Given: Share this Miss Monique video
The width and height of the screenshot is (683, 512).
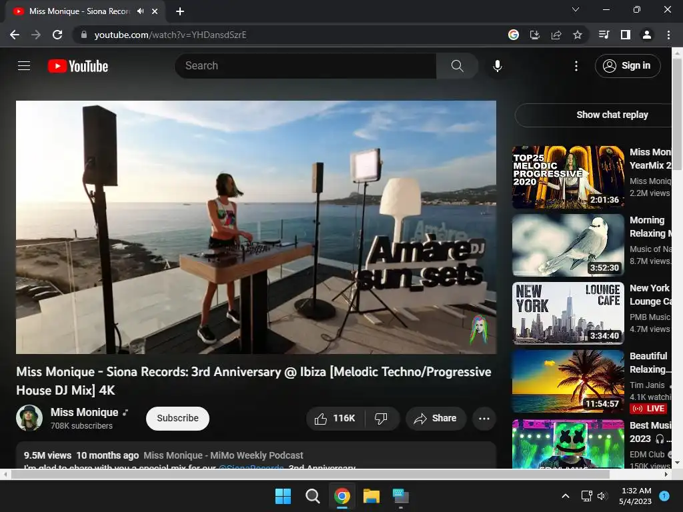Looking at the screenshot, I should pos(436,419).
